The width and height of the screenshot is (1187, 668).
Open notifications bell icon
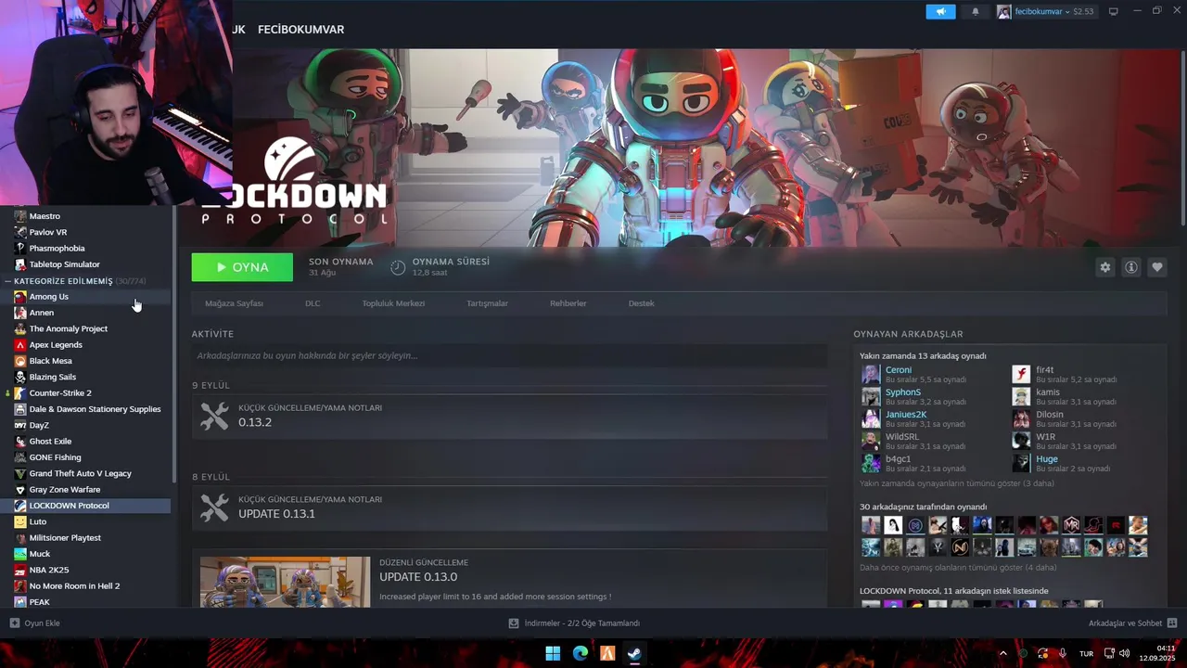[x=975, y=11]
